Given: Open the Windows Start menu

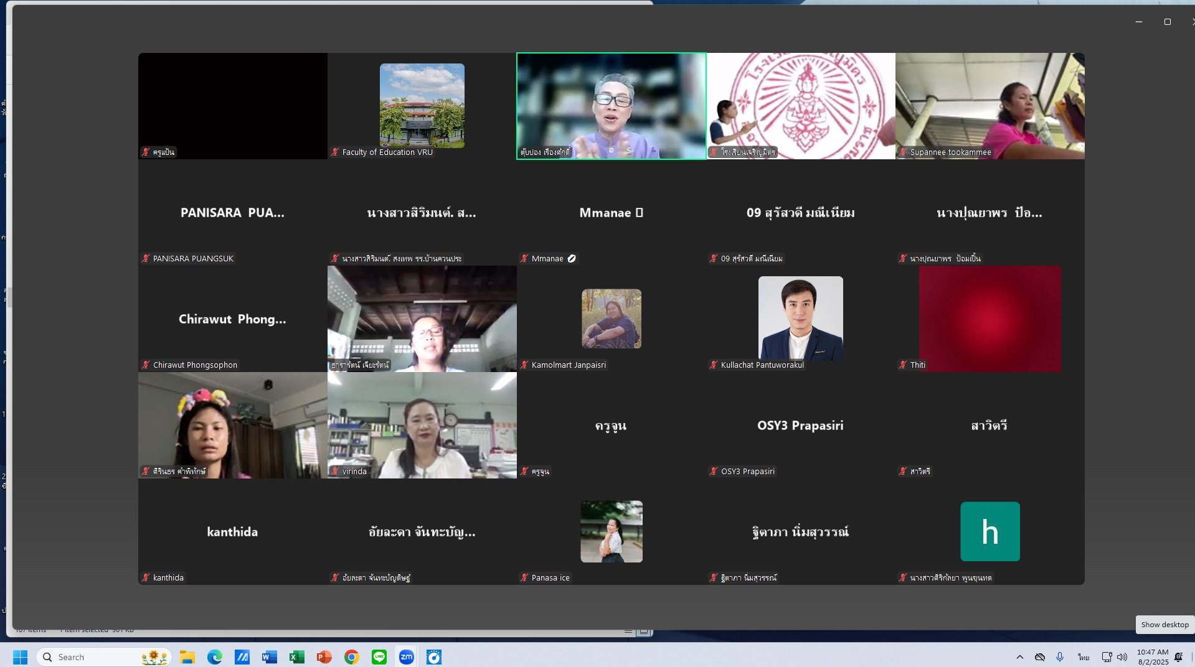Looking at the screenshot, I should 21,657.
